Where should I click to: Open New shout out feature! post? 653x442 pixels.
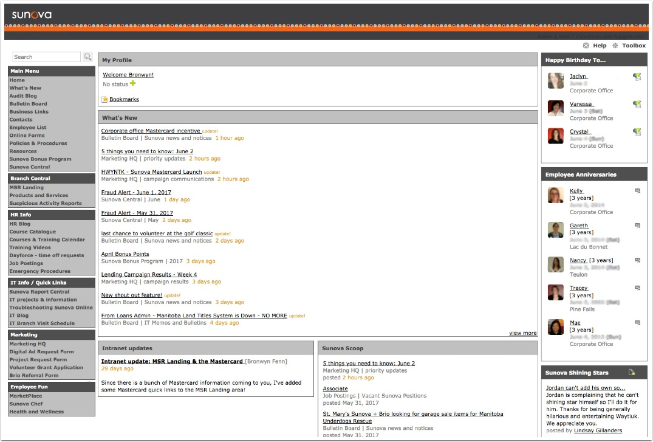tap(132, 295)
